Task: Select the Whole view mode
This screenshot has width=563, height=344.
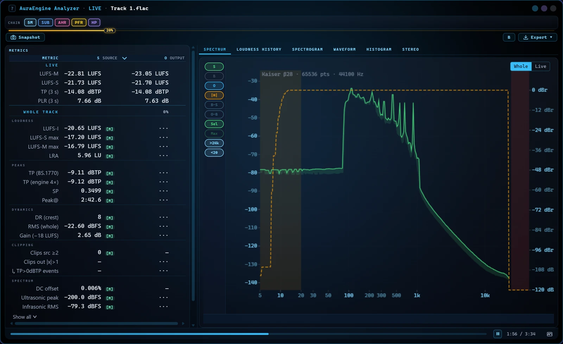Action: coord(521,66)
